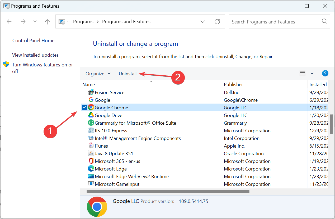The width and height of the screenshot is (335, 219).
Task: Click the Fusion Service icon
Action: 91,92
